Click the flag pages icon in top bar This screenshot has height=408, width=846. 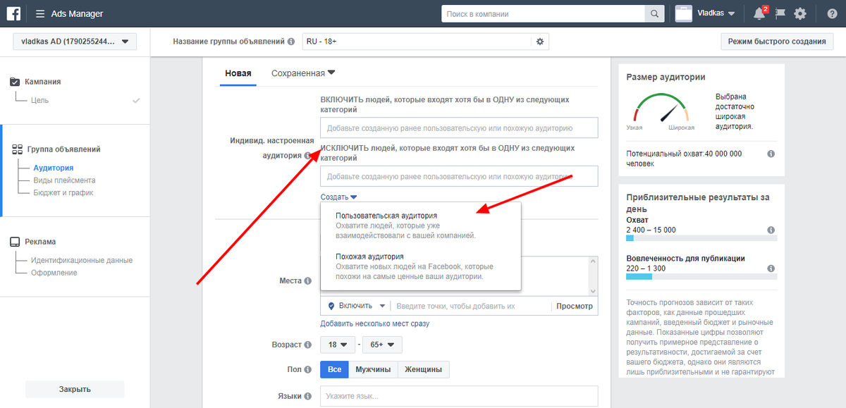pyautogui.click(x=780, y=13)
